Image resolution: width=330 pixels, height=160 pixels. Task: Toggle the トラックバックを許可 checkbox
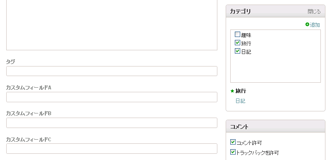point(233,152)
